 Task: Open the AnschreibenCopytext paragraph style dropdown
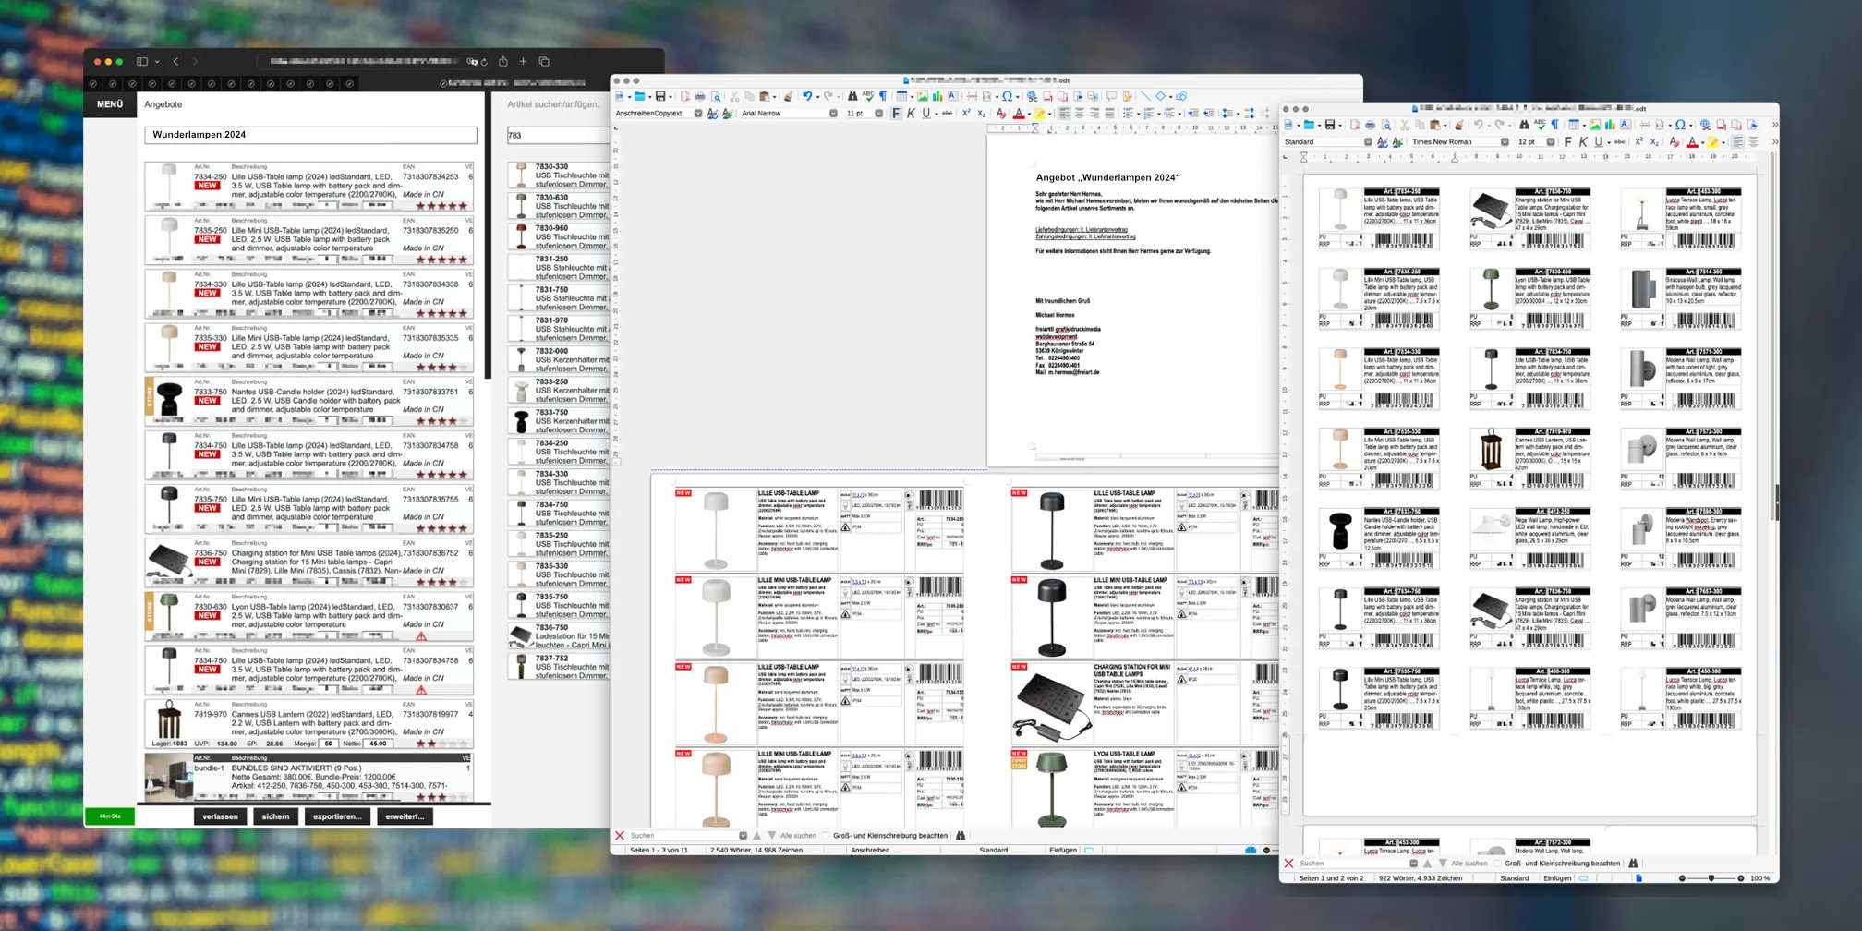697,114
